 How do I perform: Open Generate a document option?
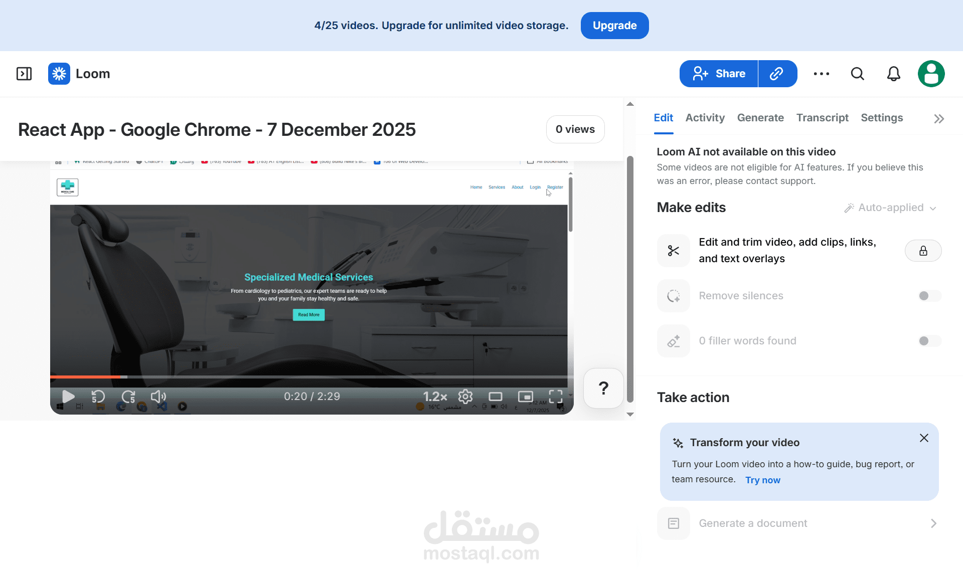[799, 523]
